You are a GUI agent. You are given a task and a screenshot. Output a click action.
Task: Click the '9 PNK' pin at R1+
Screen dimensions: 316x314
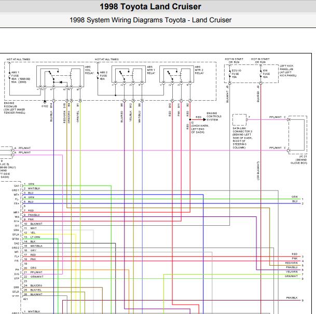(29, 220)
